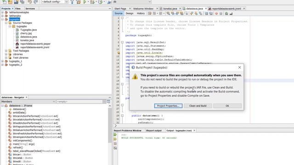Collapse datasiswa JFrame node in Navigator
Image resolution: width=294 pixels, height=165 pixels.
2,106
